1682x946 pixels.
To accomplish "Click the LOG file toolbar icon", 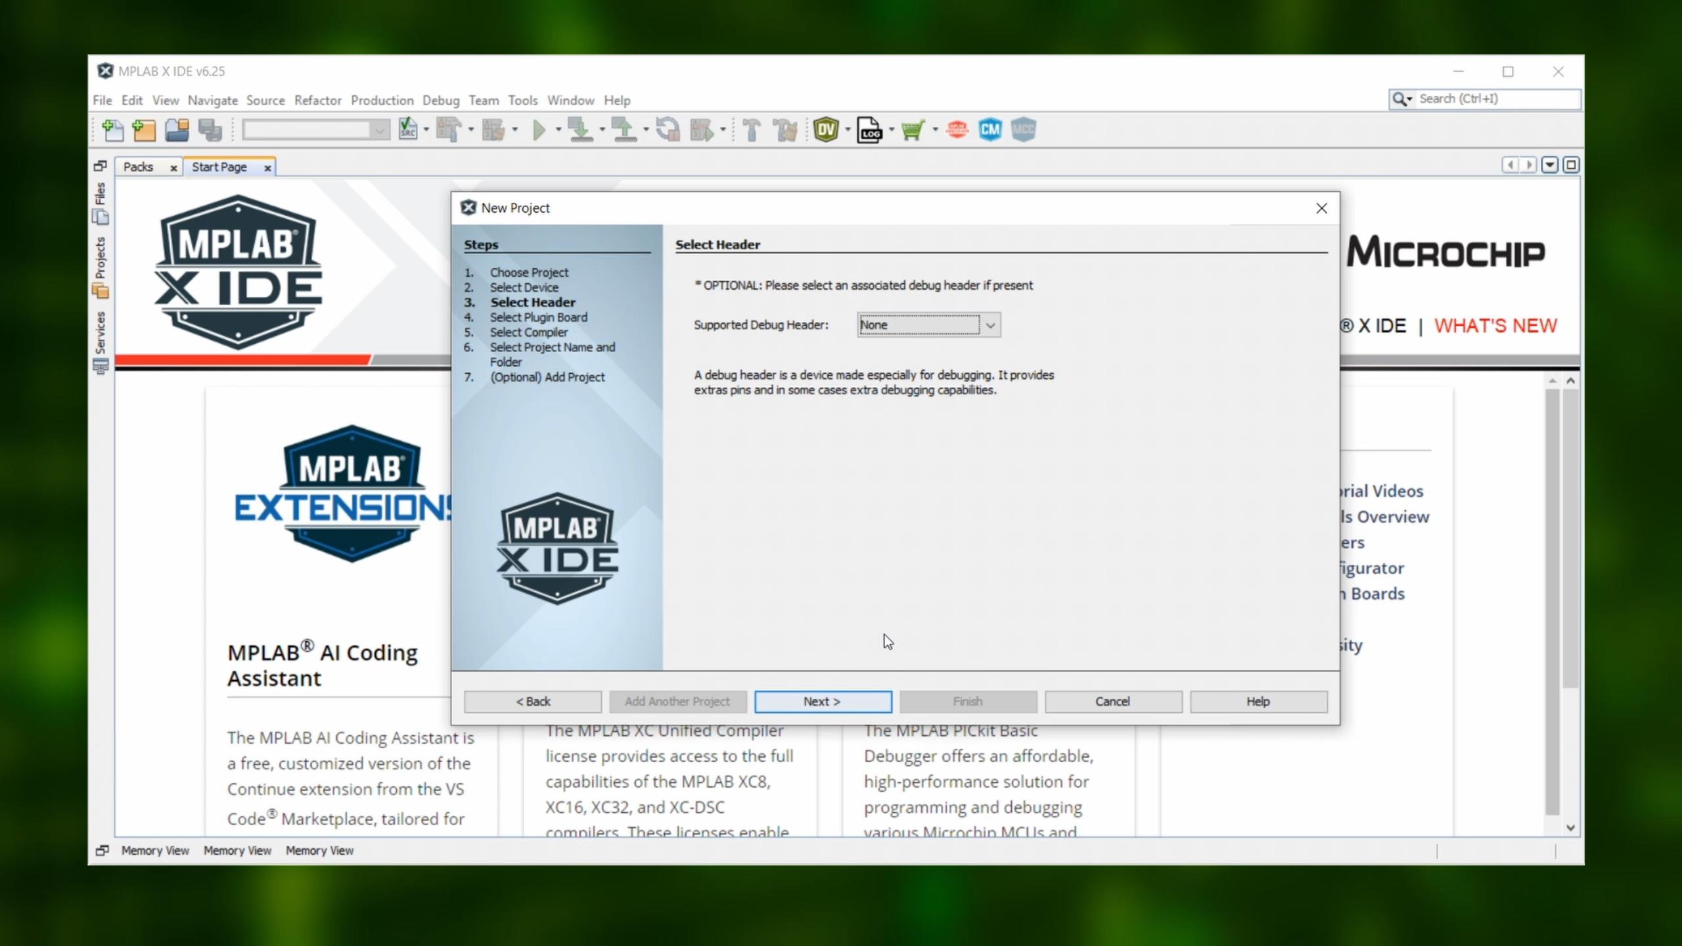I will tap(869, 130).
